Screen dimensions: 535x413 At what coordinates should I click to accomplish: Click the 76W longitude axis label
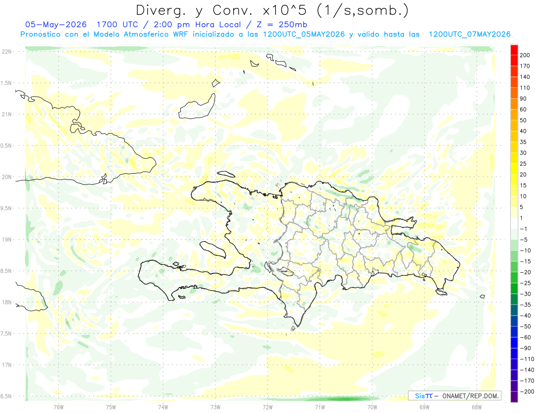coord(58,407)
